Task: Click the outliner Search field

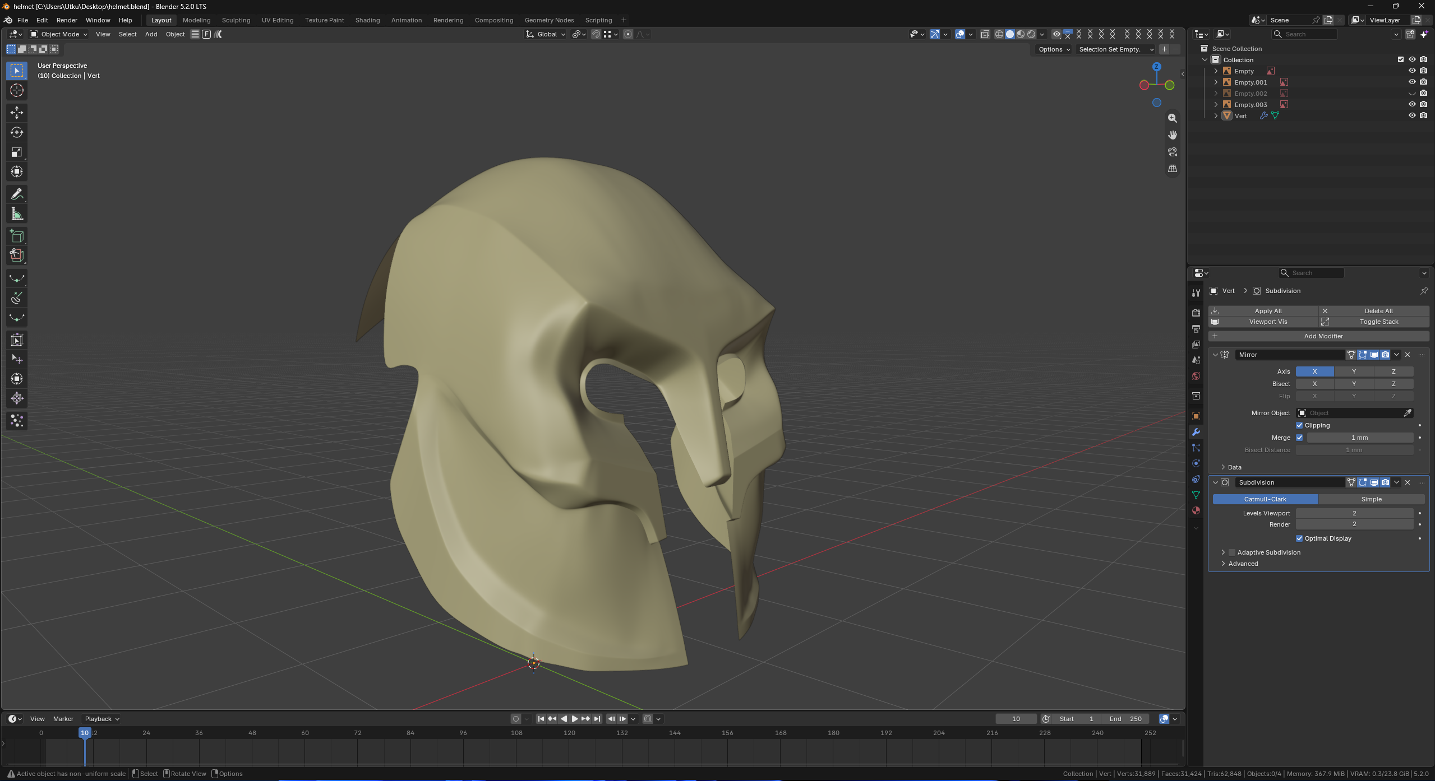Action: coord(1304,34)
